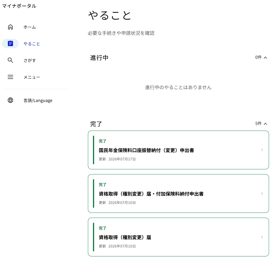Click the 完了 section heading

click(x=96, y=124)
